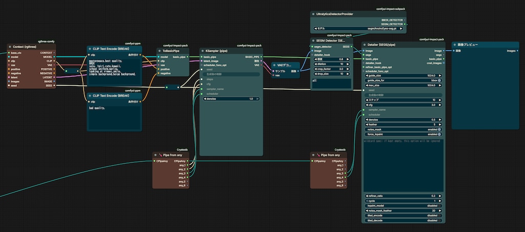The height and width of the screenshot is (232, 525).
Task: Click the CPipeAny input socket on left Pipe
Action: (154, 161)
